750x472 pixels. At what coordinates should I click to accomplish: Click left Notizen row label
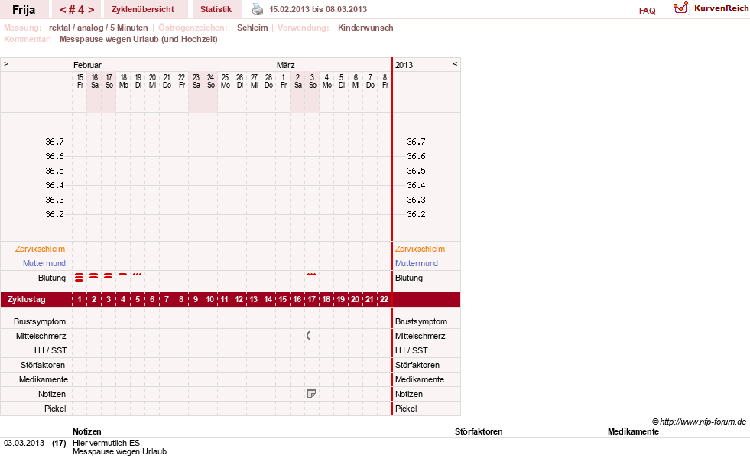(x=52, y=394)
